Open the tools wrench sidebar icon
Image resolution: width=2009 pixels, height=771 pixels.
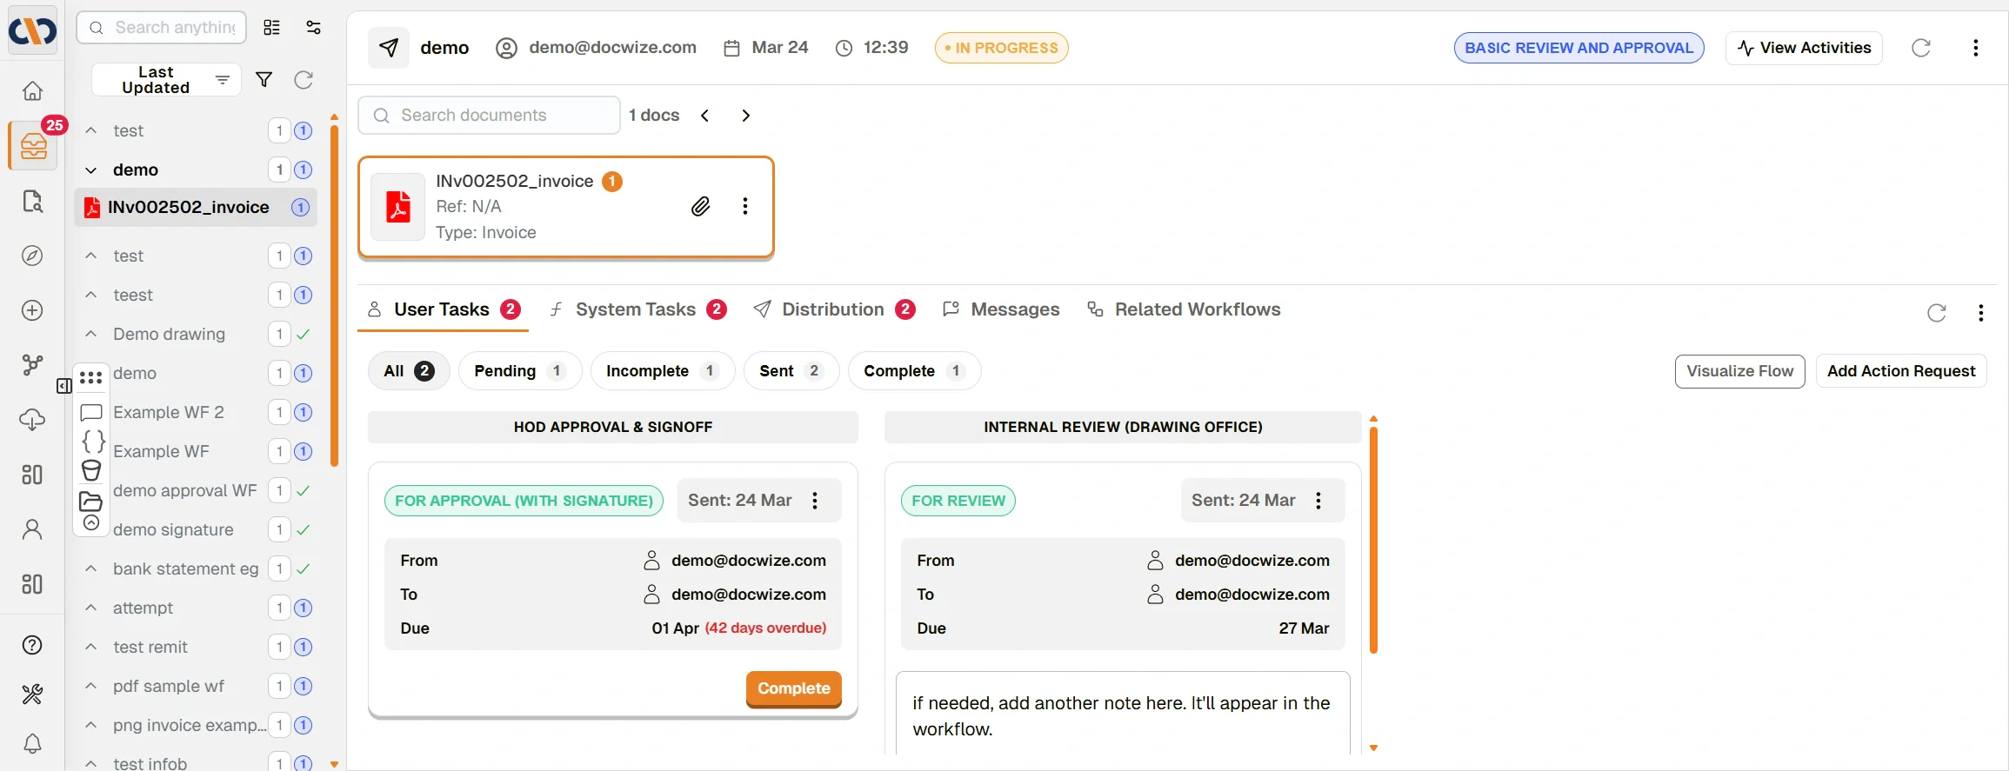click(x=32, y=694)
